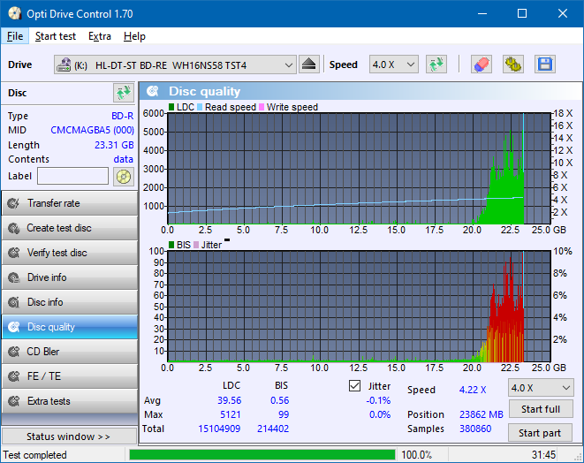Click the elapsed time 31:45

coord(543,455)
